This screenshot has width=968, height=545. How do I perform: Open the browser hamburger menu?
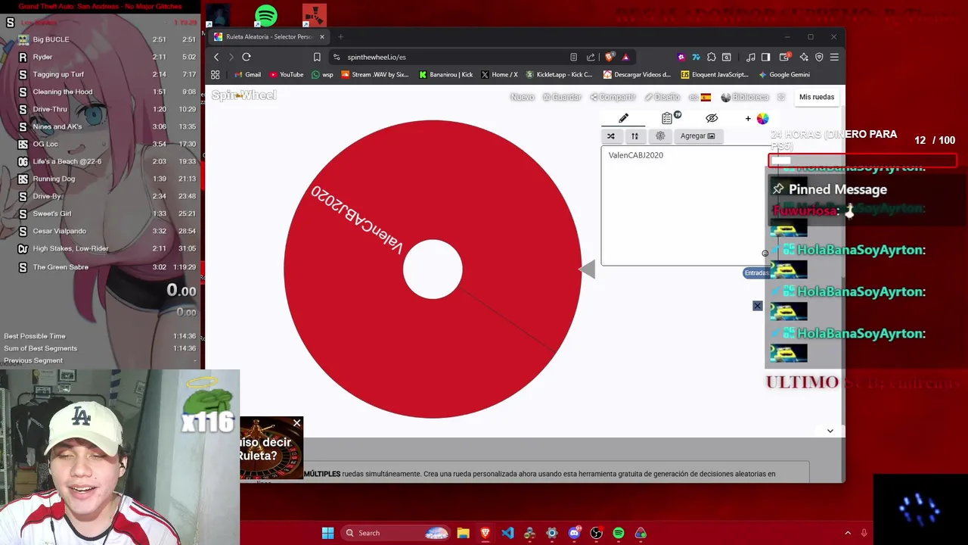[834, 57]
